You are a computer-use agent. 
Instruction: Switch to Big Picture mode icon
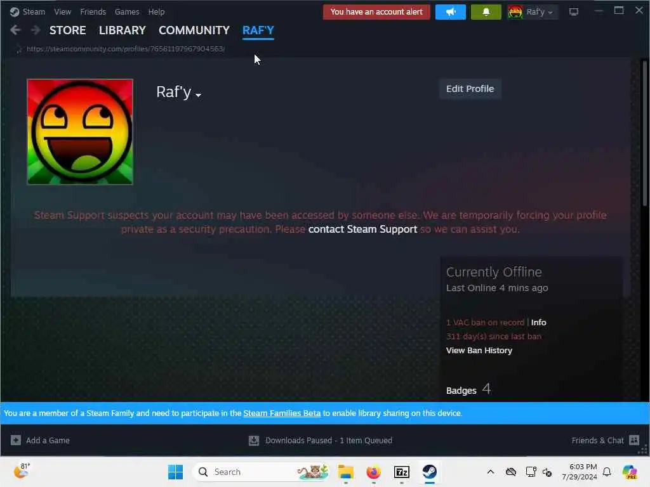[x=574, y=12]
